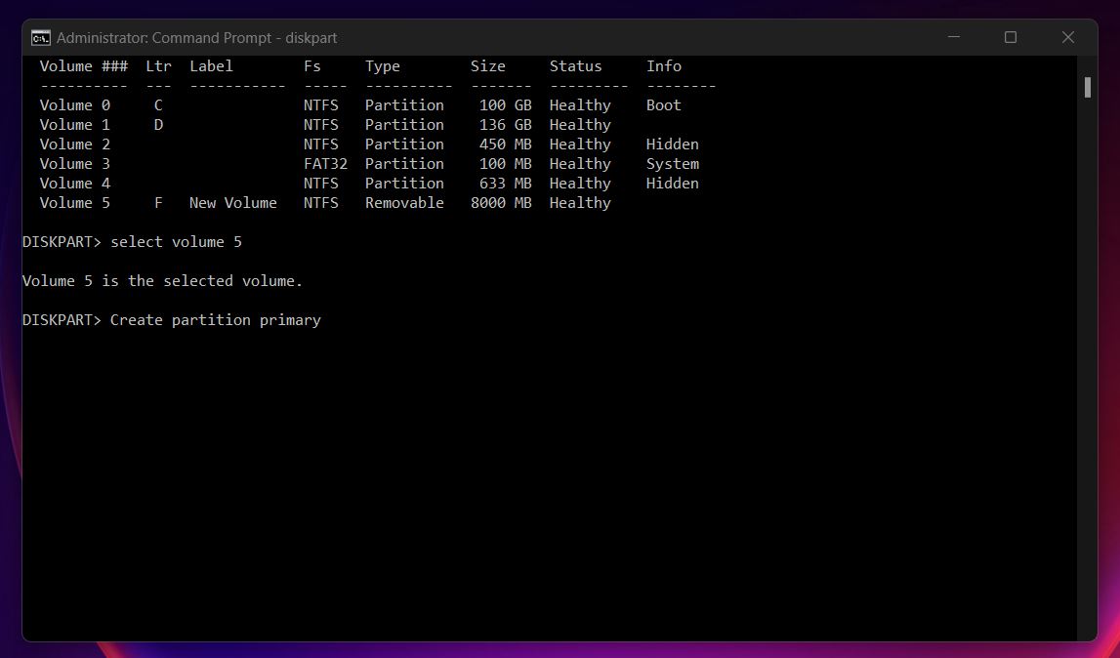Click 'Hidden' info of Volume 2
This screenshot has height=658, width=1120.
click(x=672, y=144)
